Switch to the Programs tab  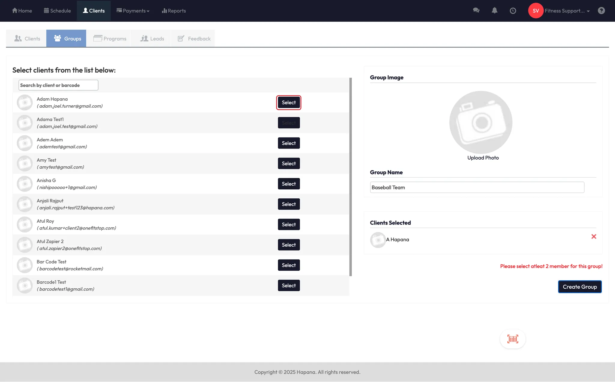pos(110,38)
